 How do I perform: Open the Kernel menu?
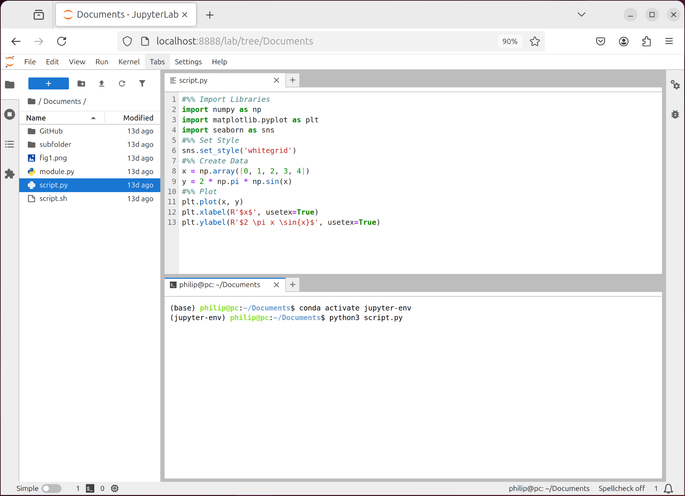129,62
